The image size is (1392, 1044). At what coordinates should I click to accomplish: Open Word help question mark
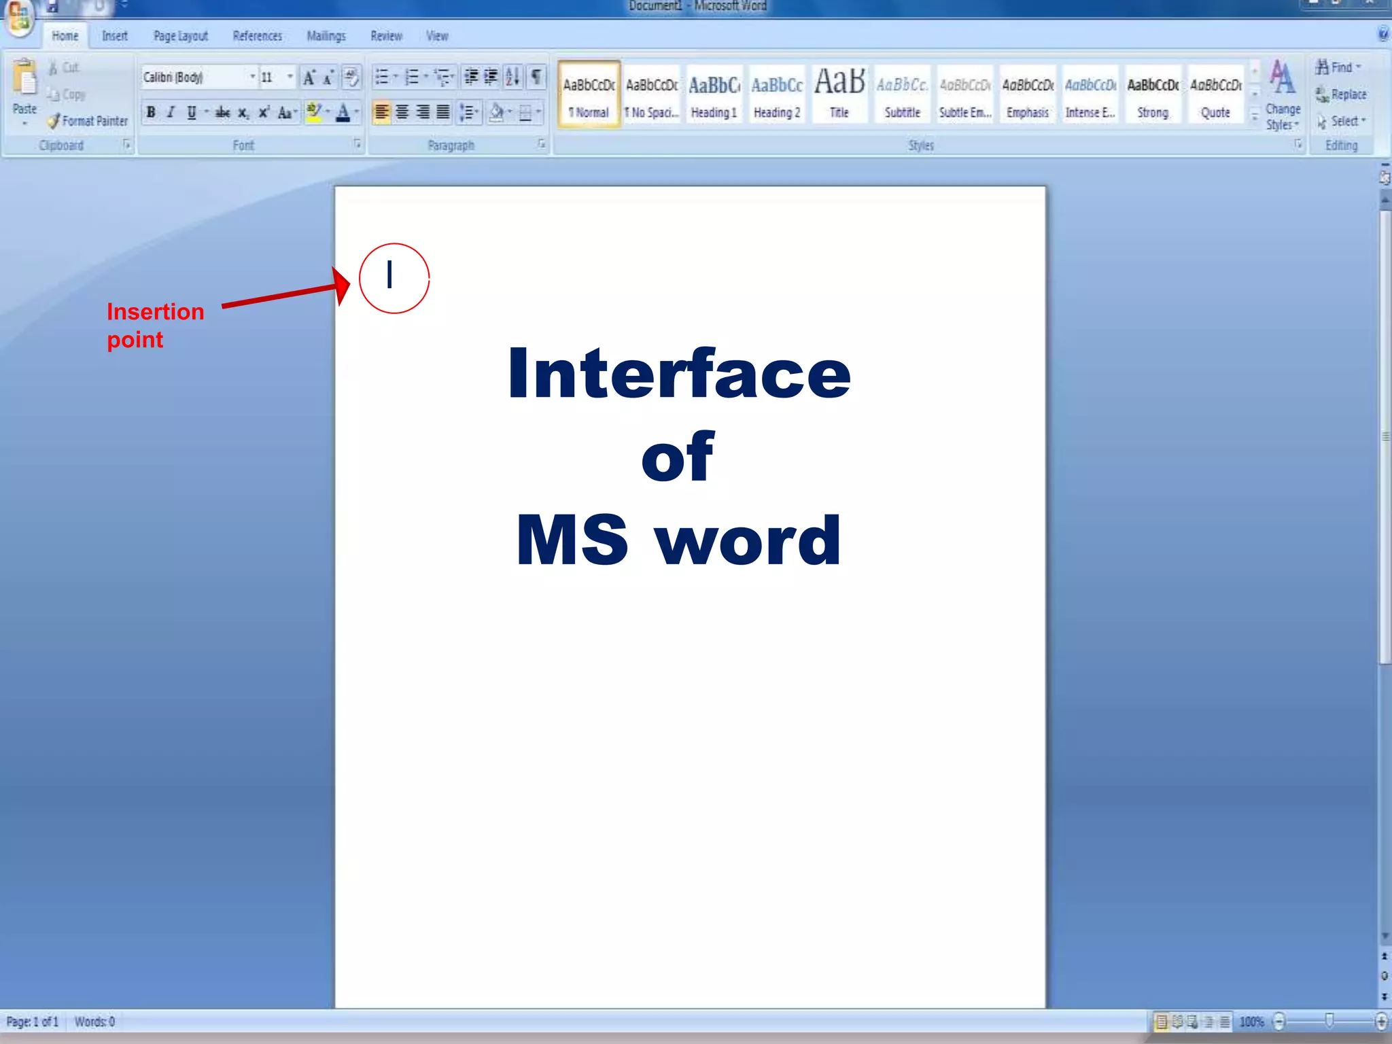(x=1383, y=34)
